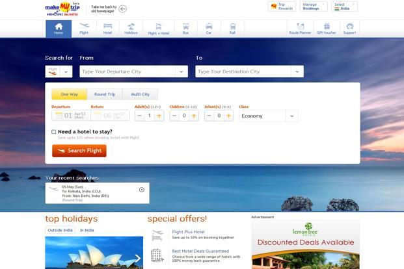Click the destination city input field

(x=243, y=71)
